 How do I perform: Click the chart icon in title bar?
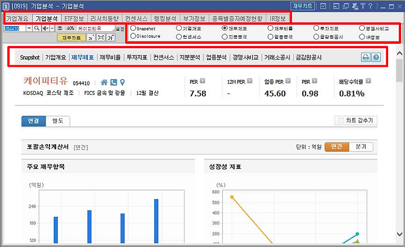(323, 6)
